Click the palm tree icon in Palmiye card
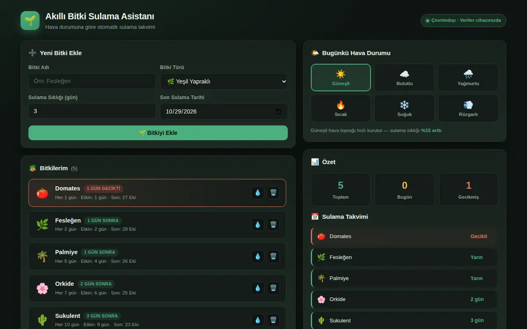 click(x=42, y=257)
